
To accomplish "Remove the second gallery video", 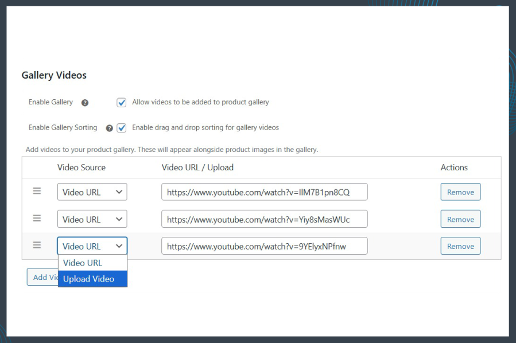I will (460, 219).
